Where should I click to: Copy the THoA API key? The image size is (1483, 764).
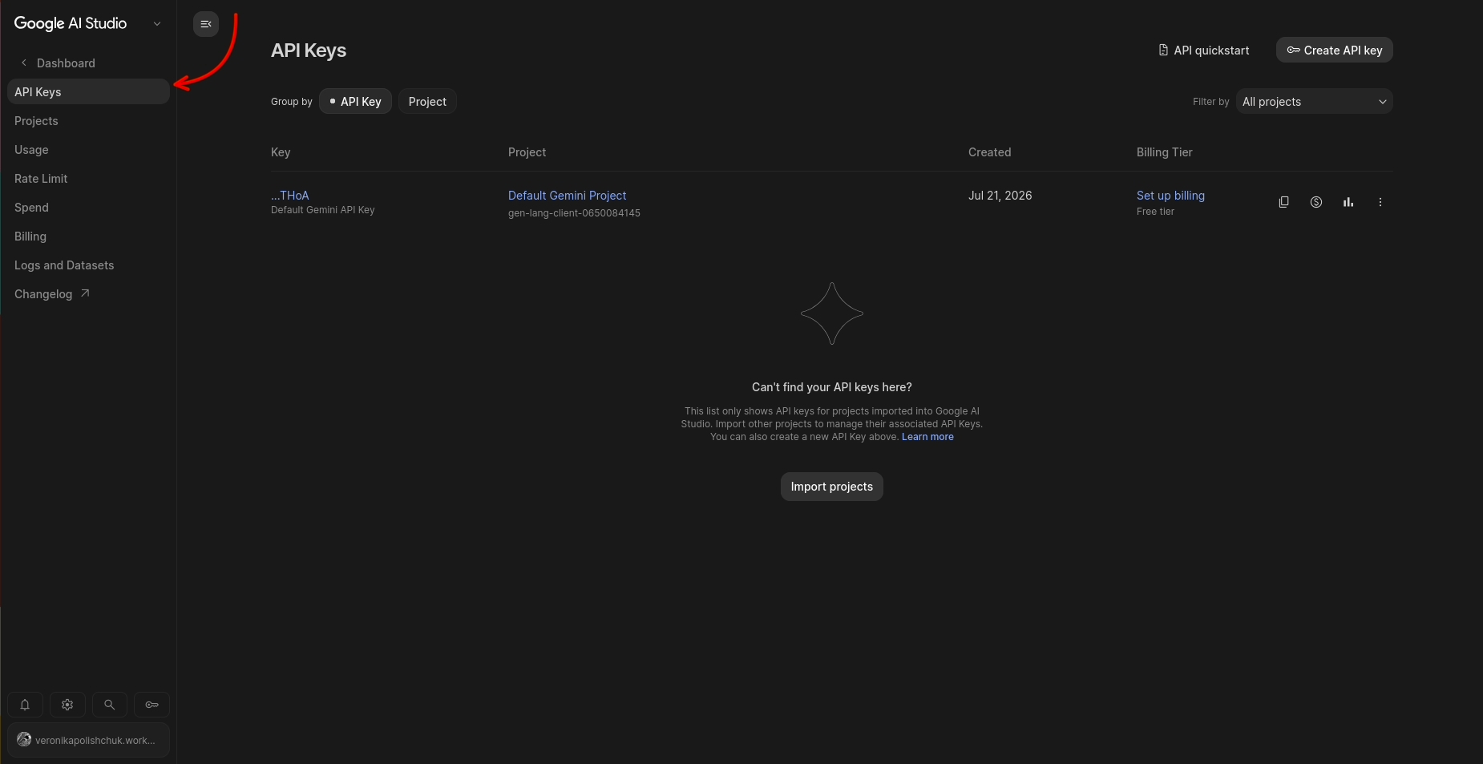(x=1283, y=202)
